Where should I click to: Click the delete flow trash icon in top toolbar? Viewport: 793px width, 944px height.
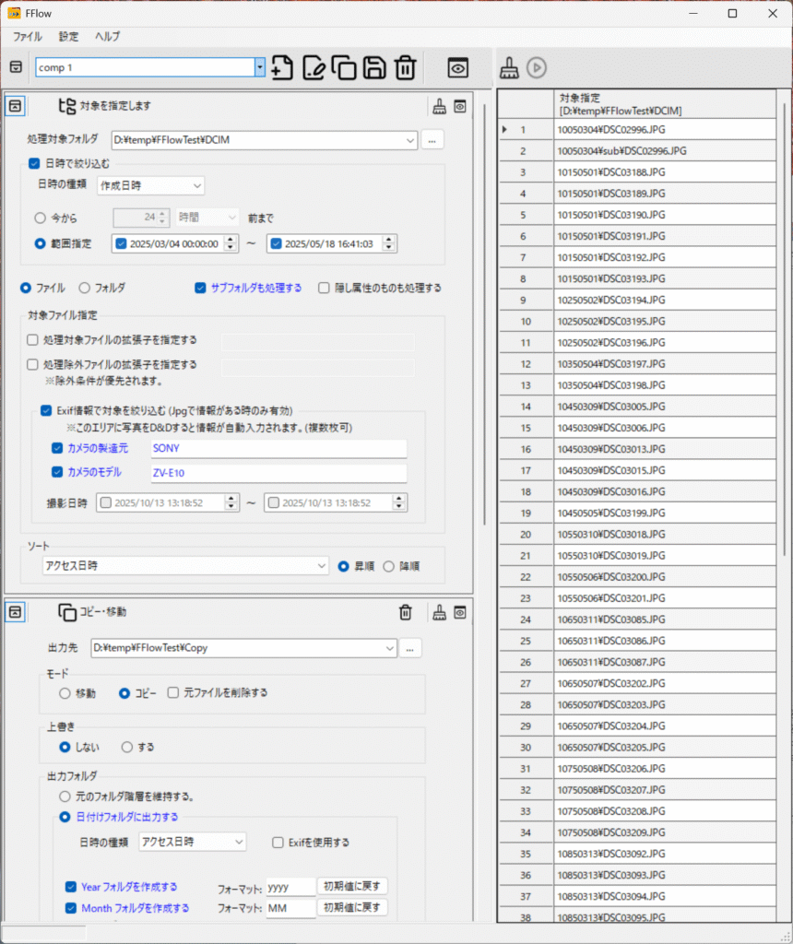(x=405, y=67)
